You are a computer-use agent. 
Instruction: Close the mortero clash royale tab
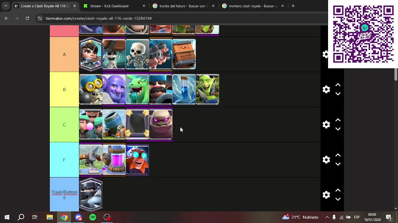[x=282, y=6]
